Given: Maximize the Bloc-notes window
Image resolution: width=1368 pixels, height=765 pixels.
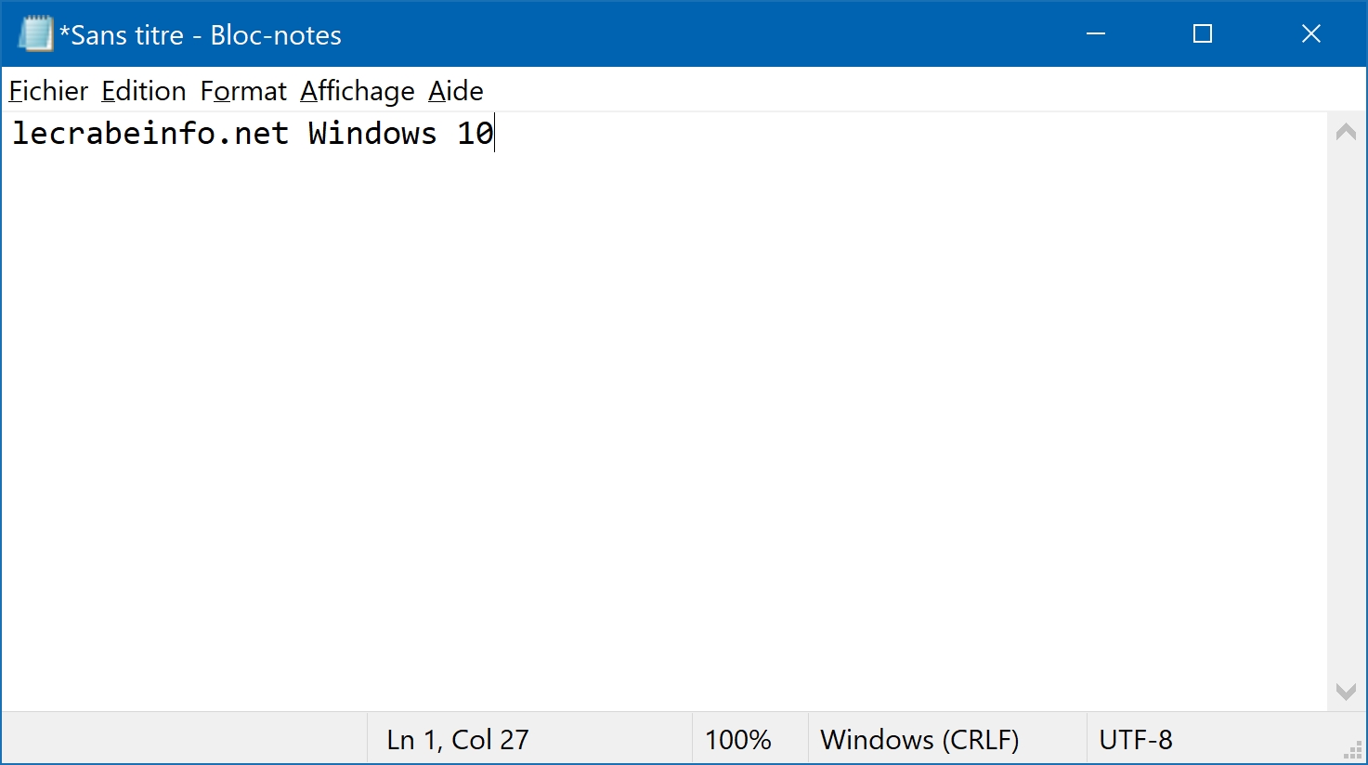Looking at the screenshot, I should pyautogui.click(x=1203, y=34).
